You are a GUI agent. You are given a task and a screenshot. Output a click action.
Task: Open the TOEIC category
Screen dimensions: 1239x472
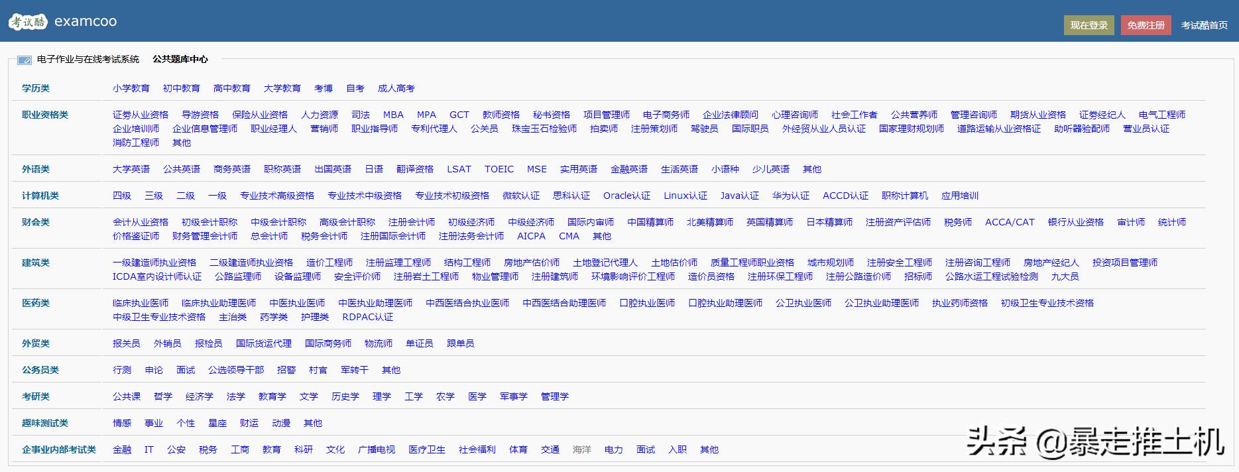499,169
